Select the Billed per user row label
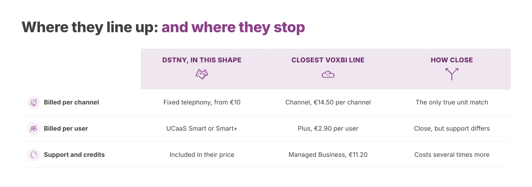 point(66,129)
